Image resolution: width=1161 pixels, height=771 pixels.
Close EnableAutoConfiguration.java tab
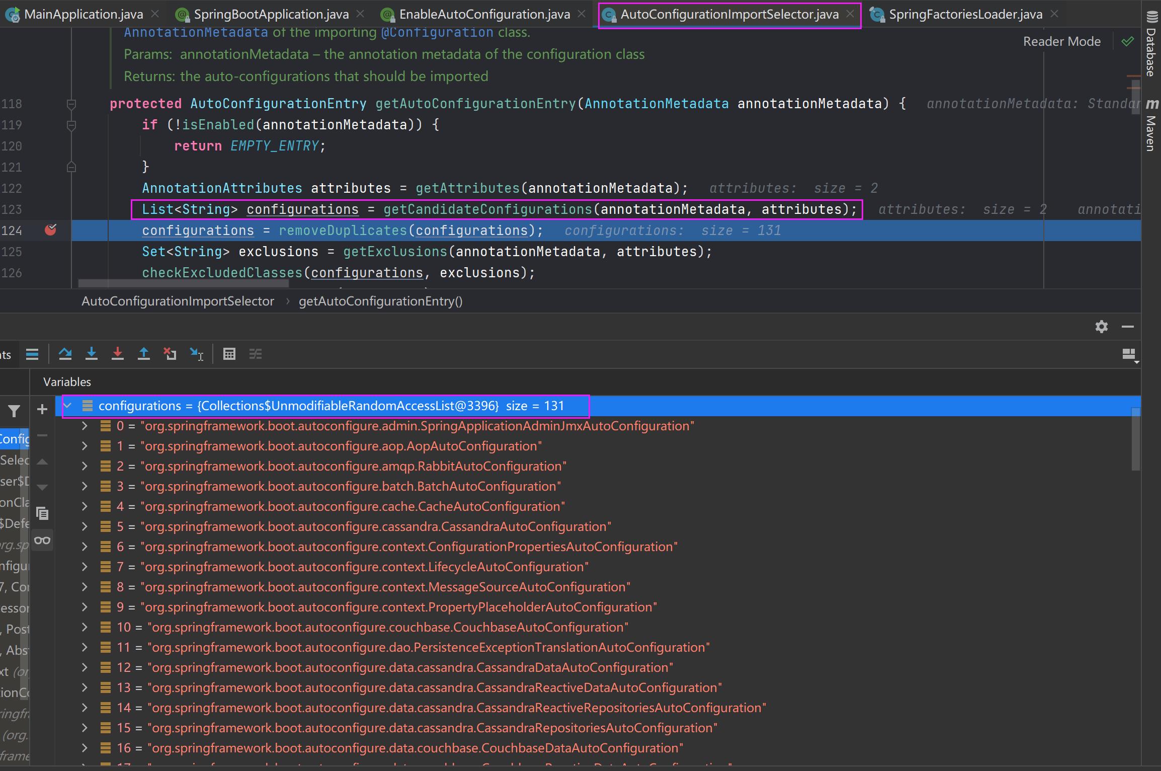(x=582, y=14)
